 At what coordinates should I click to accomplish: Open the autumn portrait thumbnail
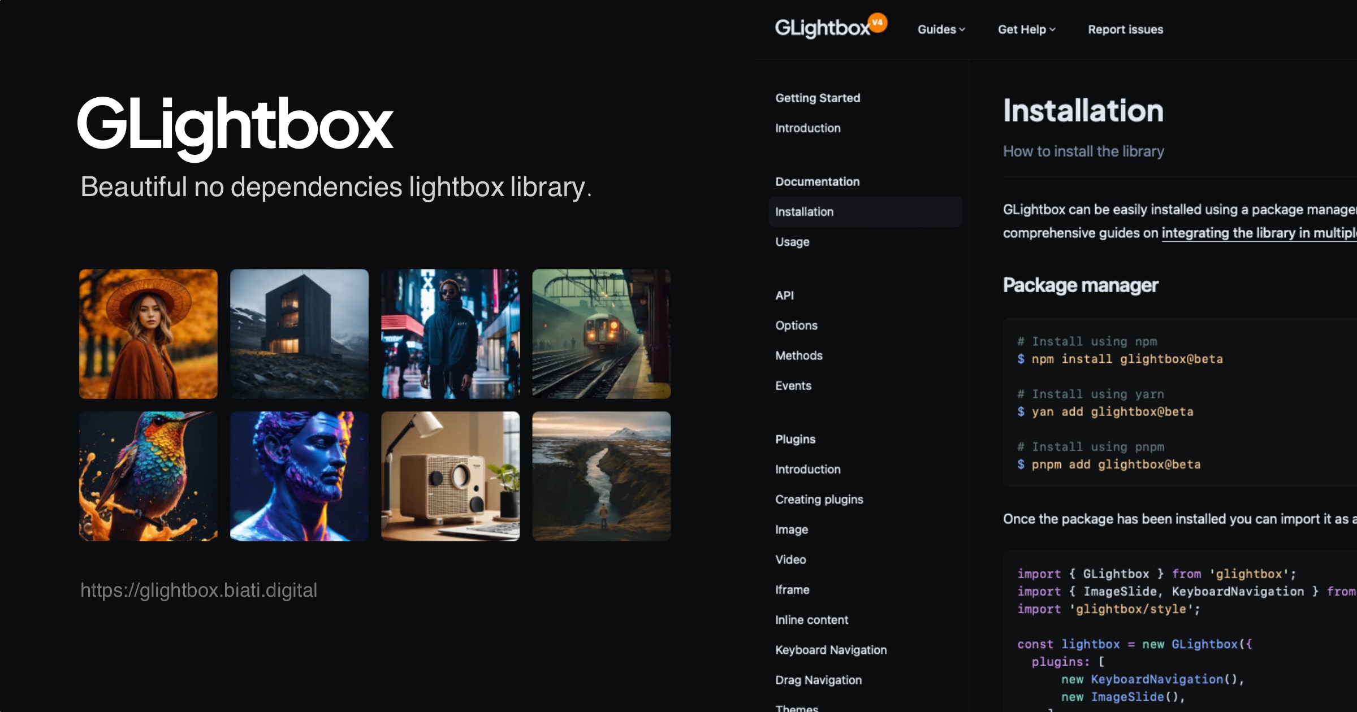[148, 334]
